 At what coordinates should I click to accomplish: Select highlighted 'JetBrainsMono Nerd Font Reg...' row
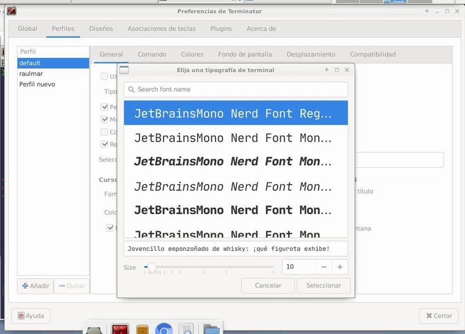coord(236,113)
